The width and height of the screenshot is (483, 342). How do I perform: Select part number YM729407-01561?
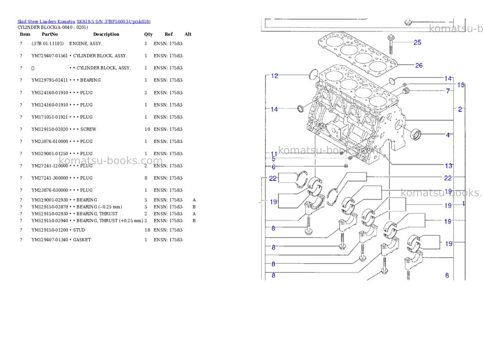coord(50,56)
